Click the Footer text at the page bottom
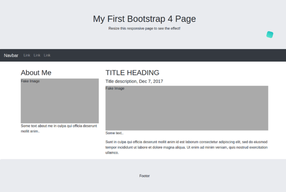The image size is (286, 192). click(x=144, y=176)
